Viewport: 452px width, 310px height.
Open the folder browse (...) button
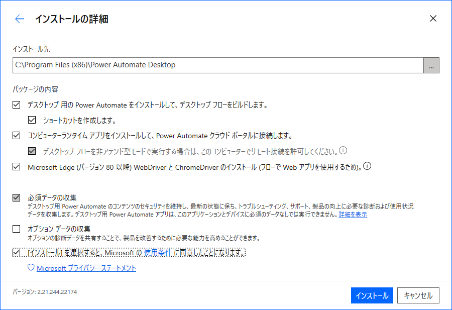pyautogui.click(x=431, y=65)
